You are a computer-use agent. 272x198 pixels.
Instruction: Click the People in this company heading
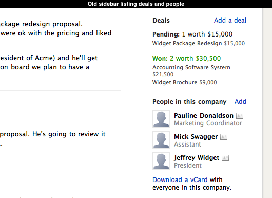[189, 102]
